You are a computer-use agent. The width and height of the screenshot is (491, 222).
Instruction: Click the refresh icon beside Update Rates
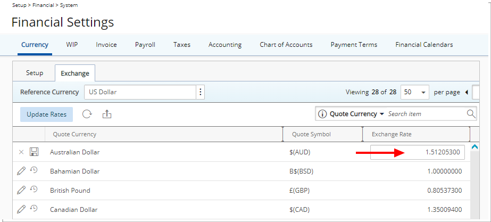(x=87, y=114)
